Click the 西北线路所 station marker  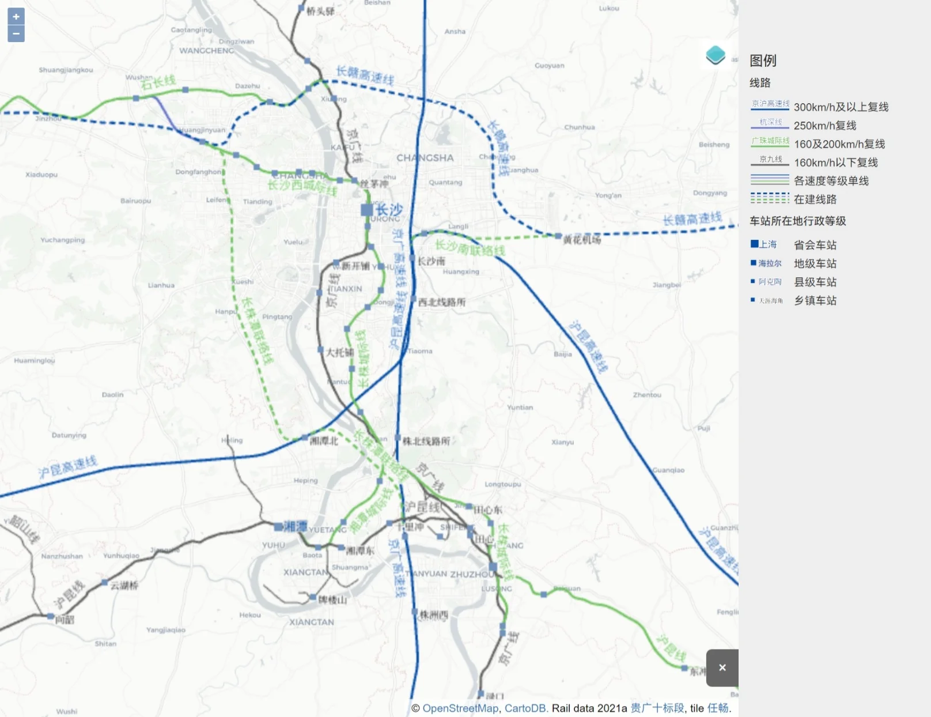[413, 299]
